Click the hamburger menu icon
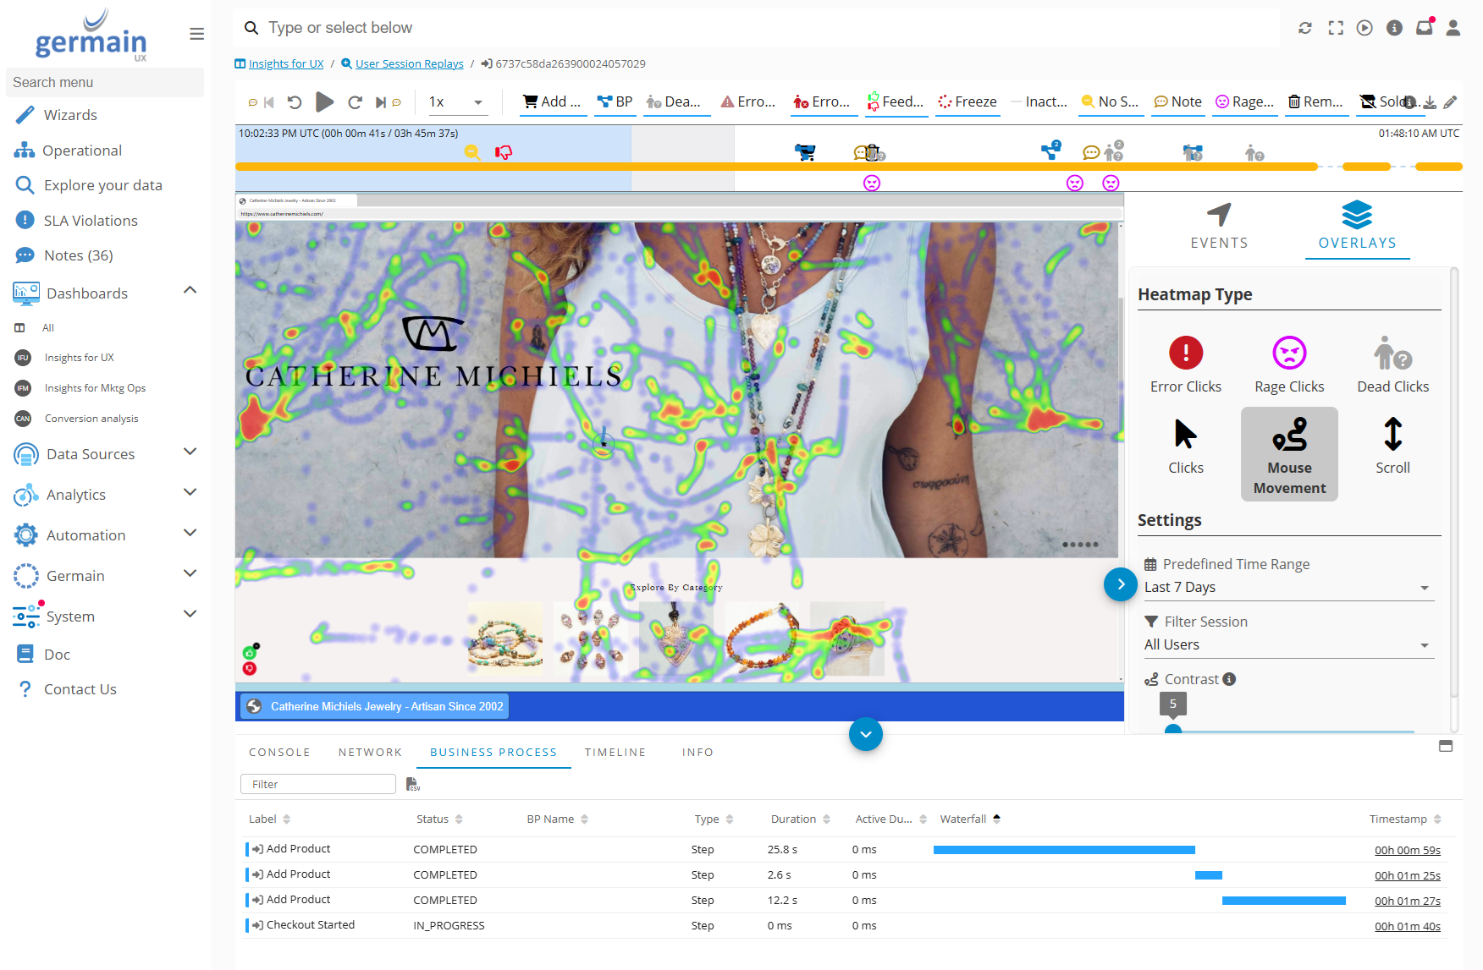The height and width of the screenshot is (970, 1483). 196,34
